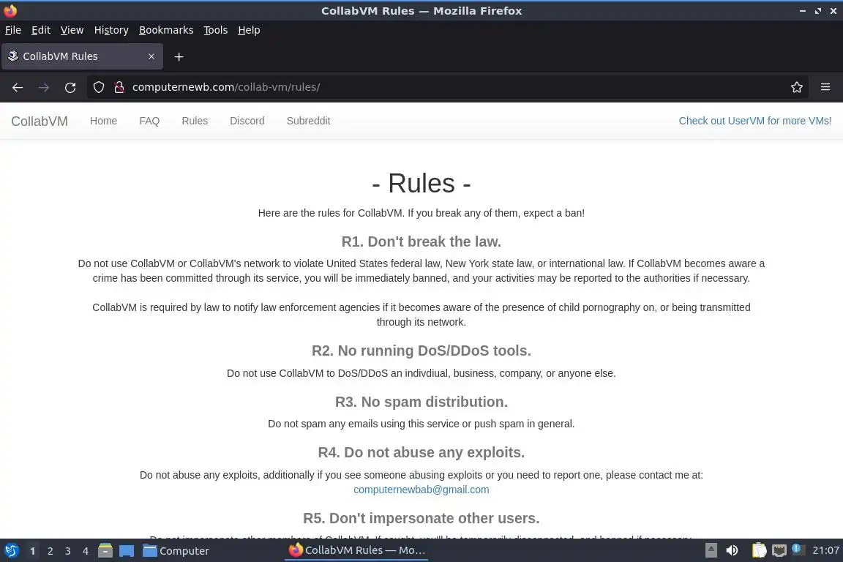This screenshot has height=562, width=843.
Task: Close the CollabVM Rules tab
Action: tap(151, 56)
